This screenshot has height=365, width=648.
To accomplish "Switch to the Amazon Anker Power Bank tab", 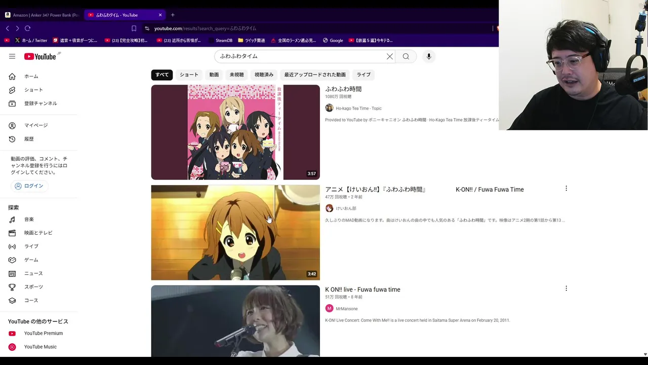I will 42,15.
